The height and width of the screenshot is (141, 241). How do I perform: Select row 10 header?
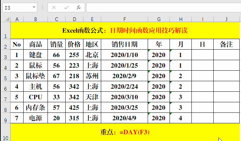coord(5,132)
